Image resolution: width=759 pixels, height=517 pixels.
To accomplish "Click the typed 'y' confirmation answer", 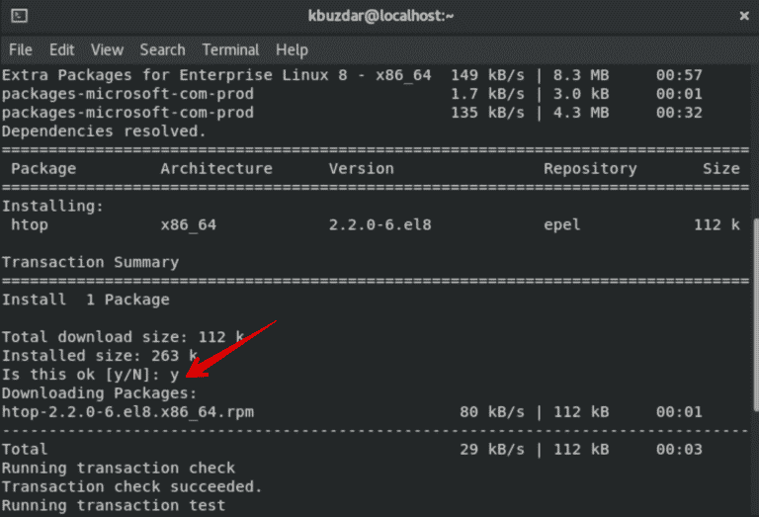I will click(x=173, y=374).
